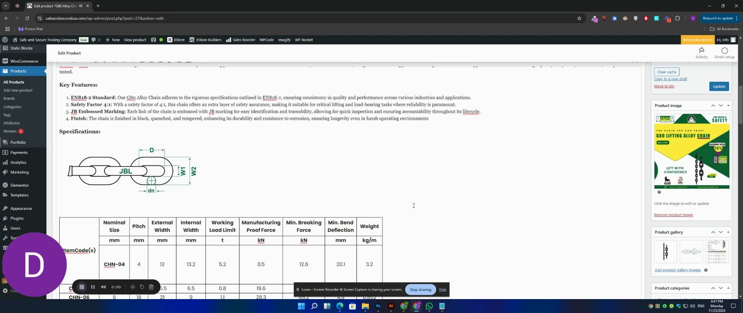Restart the Loom recording

click(x=141, y=287)
